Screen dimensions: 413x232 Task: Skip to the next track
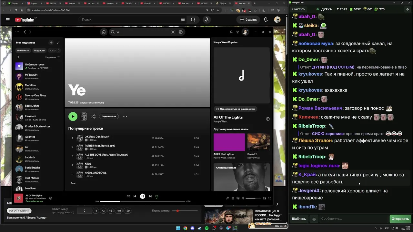point(150,196)
